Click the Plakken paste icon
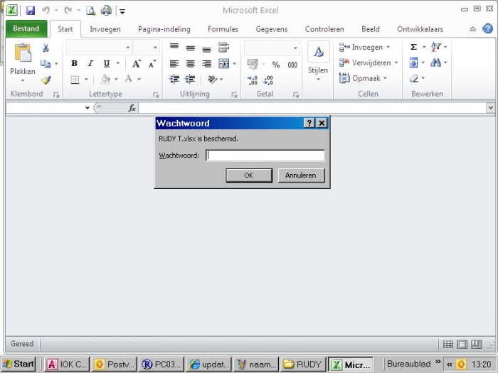The width and height of the screenshot is (498, 373). click(x=23, y=53)
